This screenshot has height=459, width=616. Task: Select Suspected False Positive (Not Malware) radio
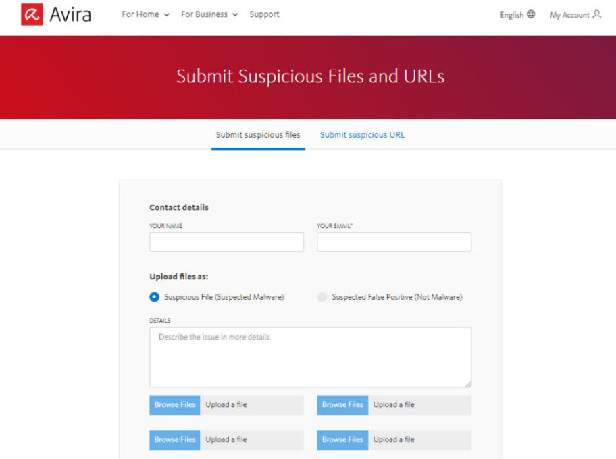(x=322, y=297)
